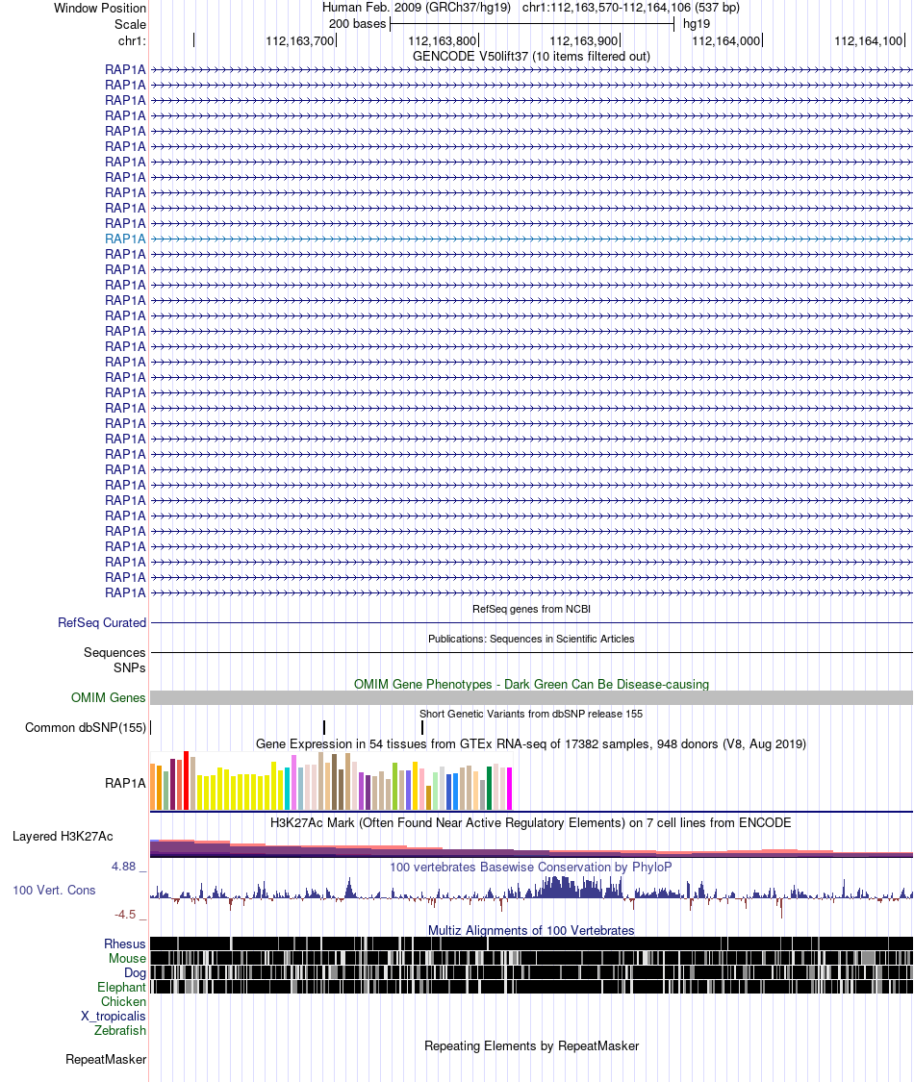The image size is (914, 1082).
Task: Open Short Genetic Variants from dbSNP title
Action: [531, 714]
